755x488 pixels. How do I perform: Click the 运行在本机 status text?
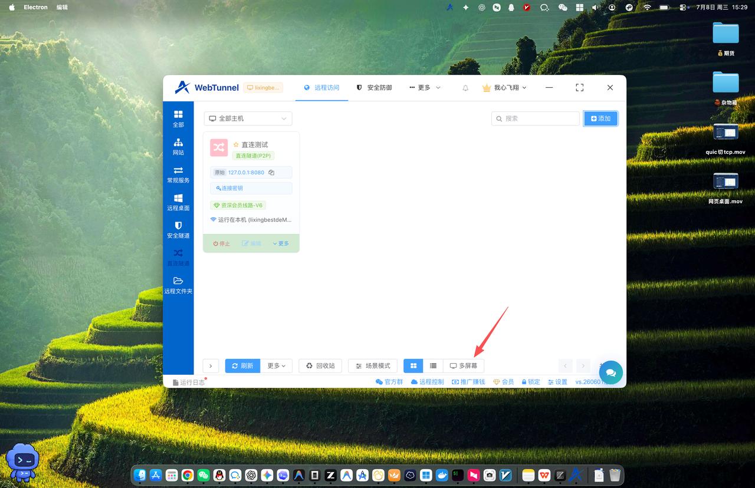(x=251, y=220)
